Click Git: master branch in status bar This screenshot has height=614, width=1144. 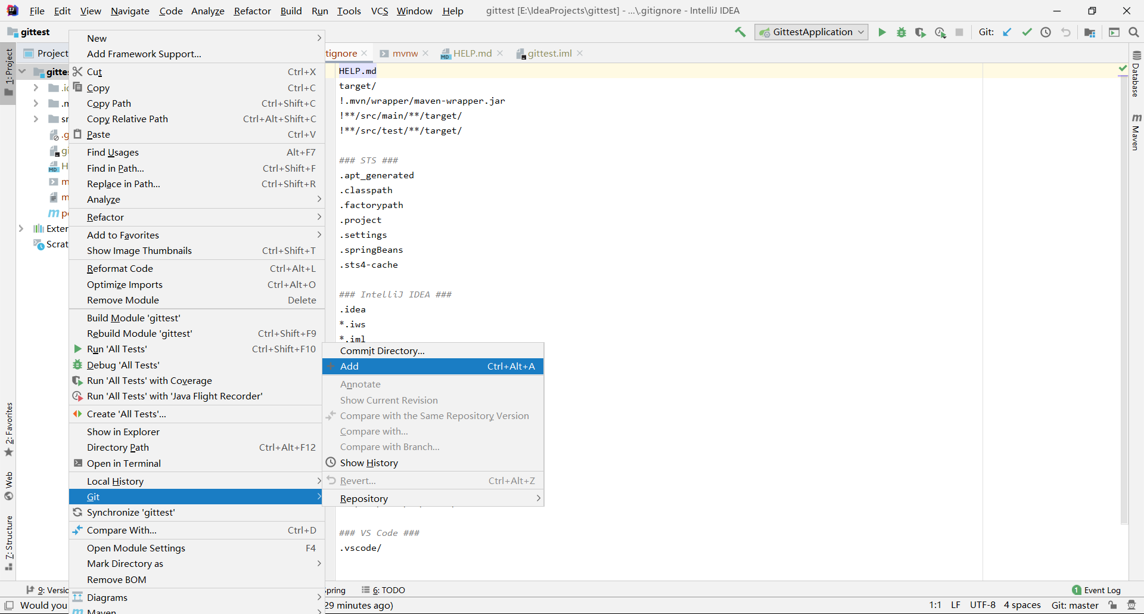1075,605
